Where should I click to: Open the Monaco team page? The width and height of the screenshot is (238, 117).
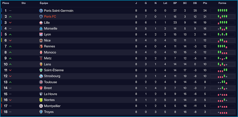tap(50, 52)
